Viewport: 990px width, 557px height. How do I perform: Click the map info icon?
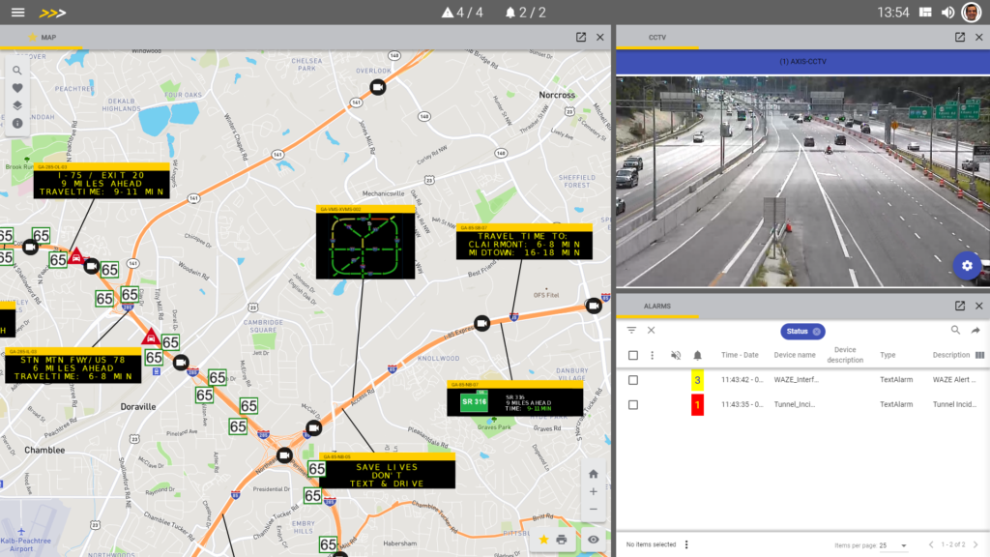[x=18, y=123]
